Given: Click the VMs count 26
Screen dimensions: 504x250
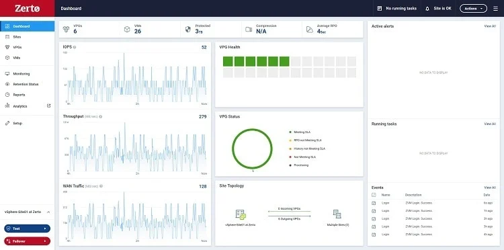Looking at the screenshot, I should coord(138,31).
